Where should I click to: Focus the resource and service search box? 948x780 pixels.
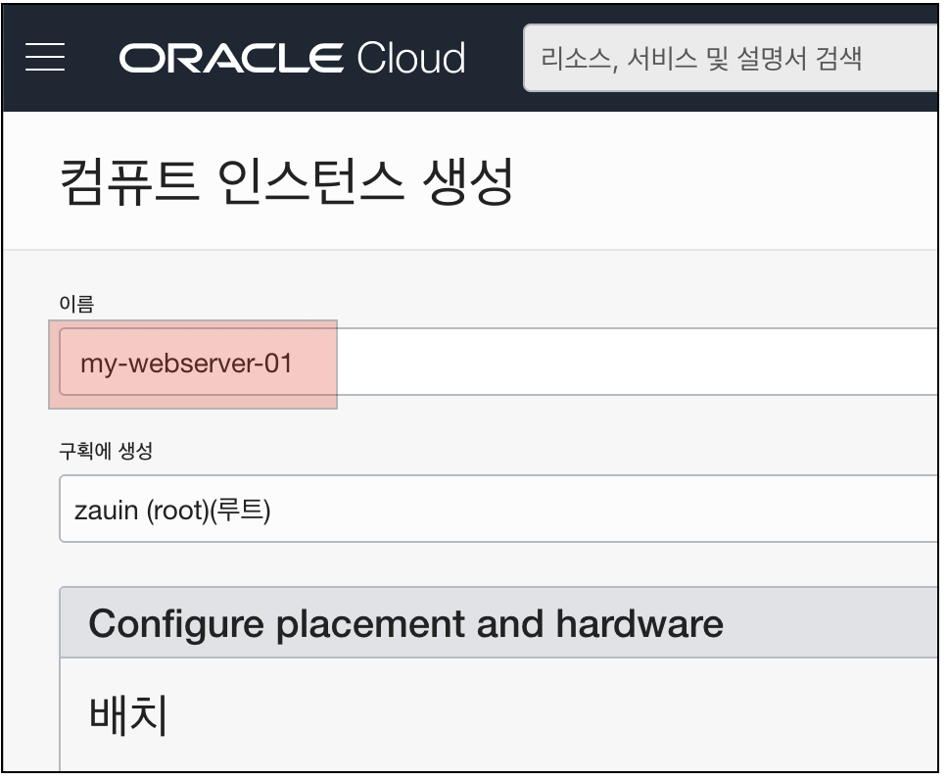[x=731, y=58]
